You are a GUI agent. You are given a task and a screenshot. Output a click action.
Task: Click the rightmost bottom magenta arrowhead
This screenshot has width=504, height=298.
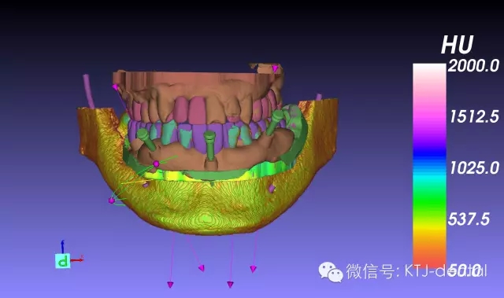pos(254,269)
